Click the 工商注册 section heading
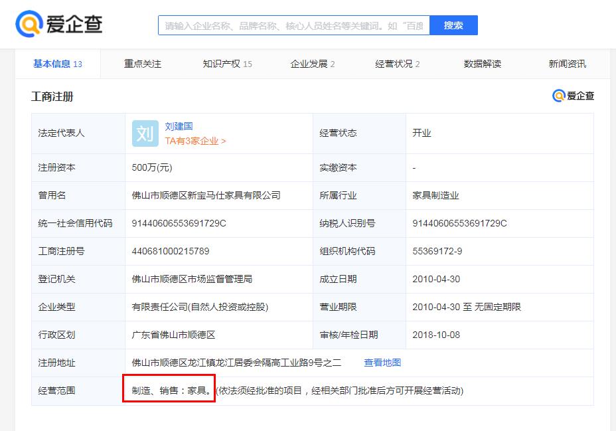The width and height of the screenshot is (616, 431). [52, 97]
